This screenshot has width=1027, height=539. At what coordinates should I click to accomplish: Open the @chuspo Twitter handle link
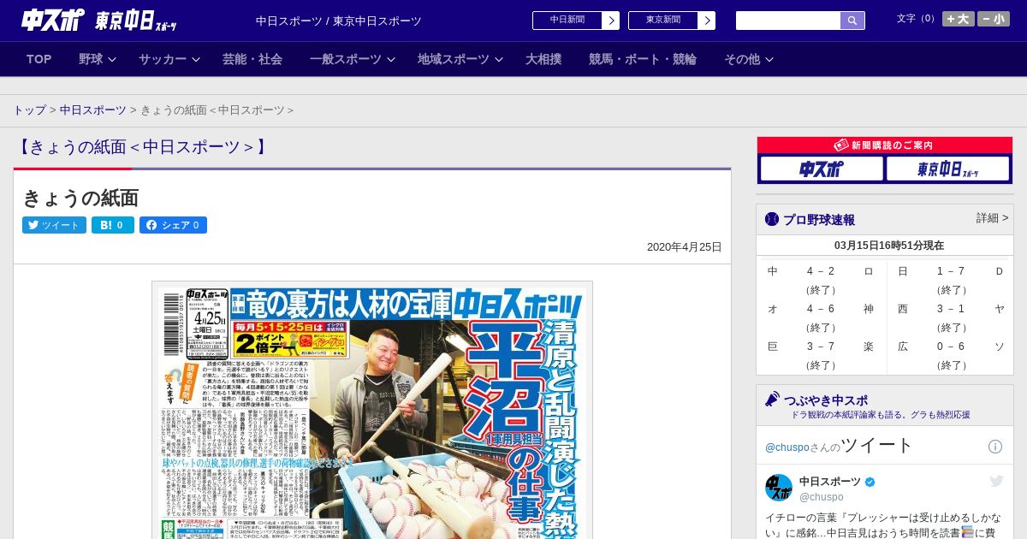pyautogui.click(x=787, y=447)
